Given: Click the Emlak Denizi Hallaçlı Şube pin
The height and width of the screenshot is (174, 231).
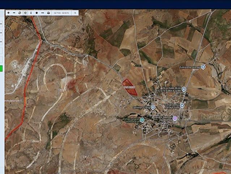Looking at the screenshot, I should click(182, 106).
